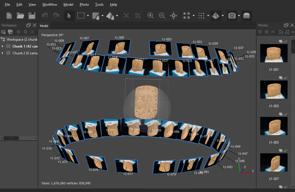Switch to the Model tab

click(x=44, y=26)
